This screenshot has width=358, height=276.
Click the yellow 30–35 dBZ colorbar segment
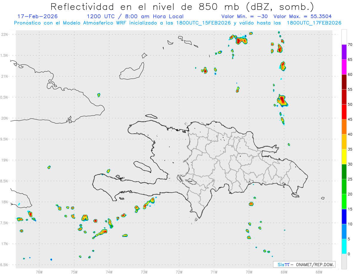click(344, 157)
